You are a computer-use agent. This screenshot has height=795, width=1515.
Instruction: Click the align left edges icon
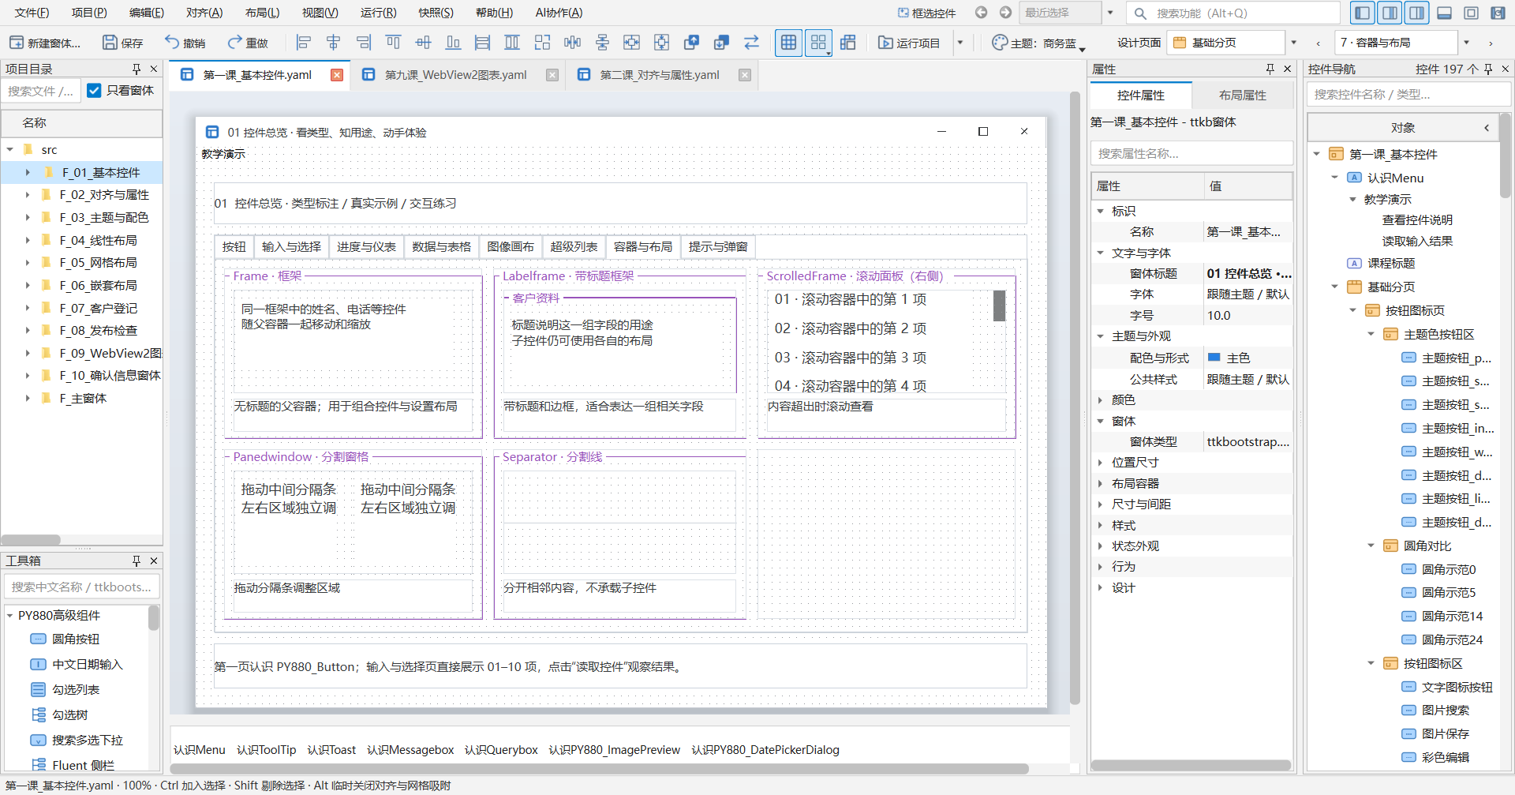tap(304, 43)
